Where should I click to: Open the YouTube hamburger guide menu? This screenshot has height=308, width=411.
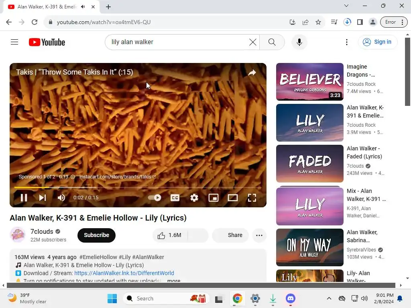(x=14, y=42)
